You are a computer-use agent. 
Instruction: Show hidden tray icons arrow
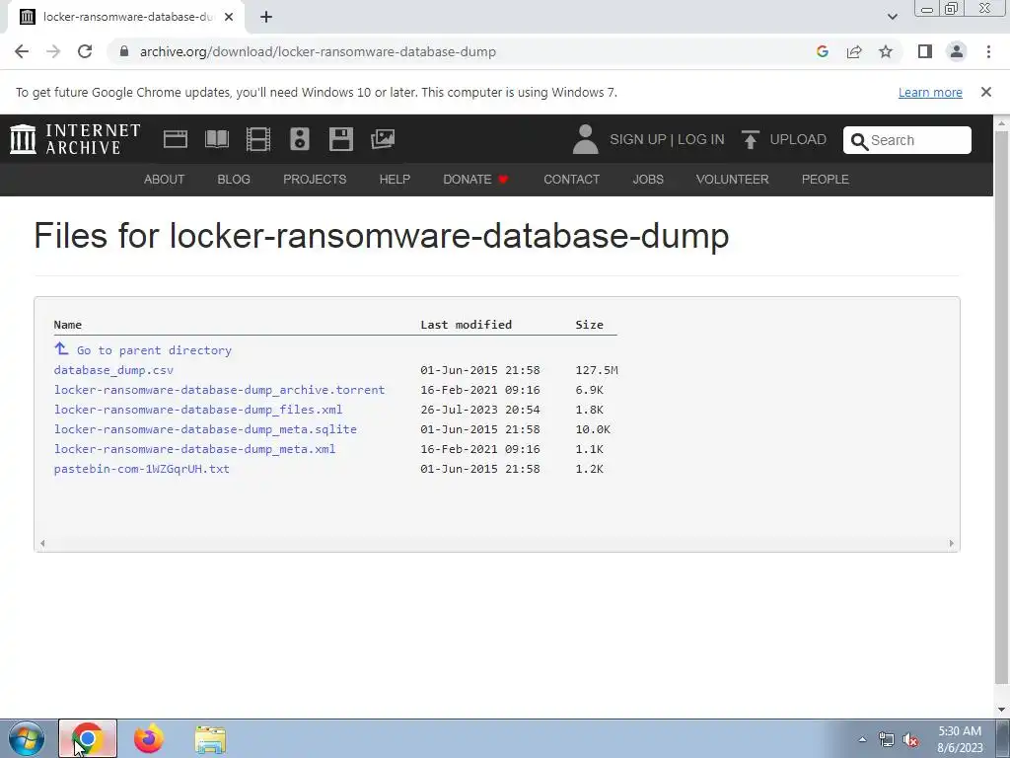[862, 739]
